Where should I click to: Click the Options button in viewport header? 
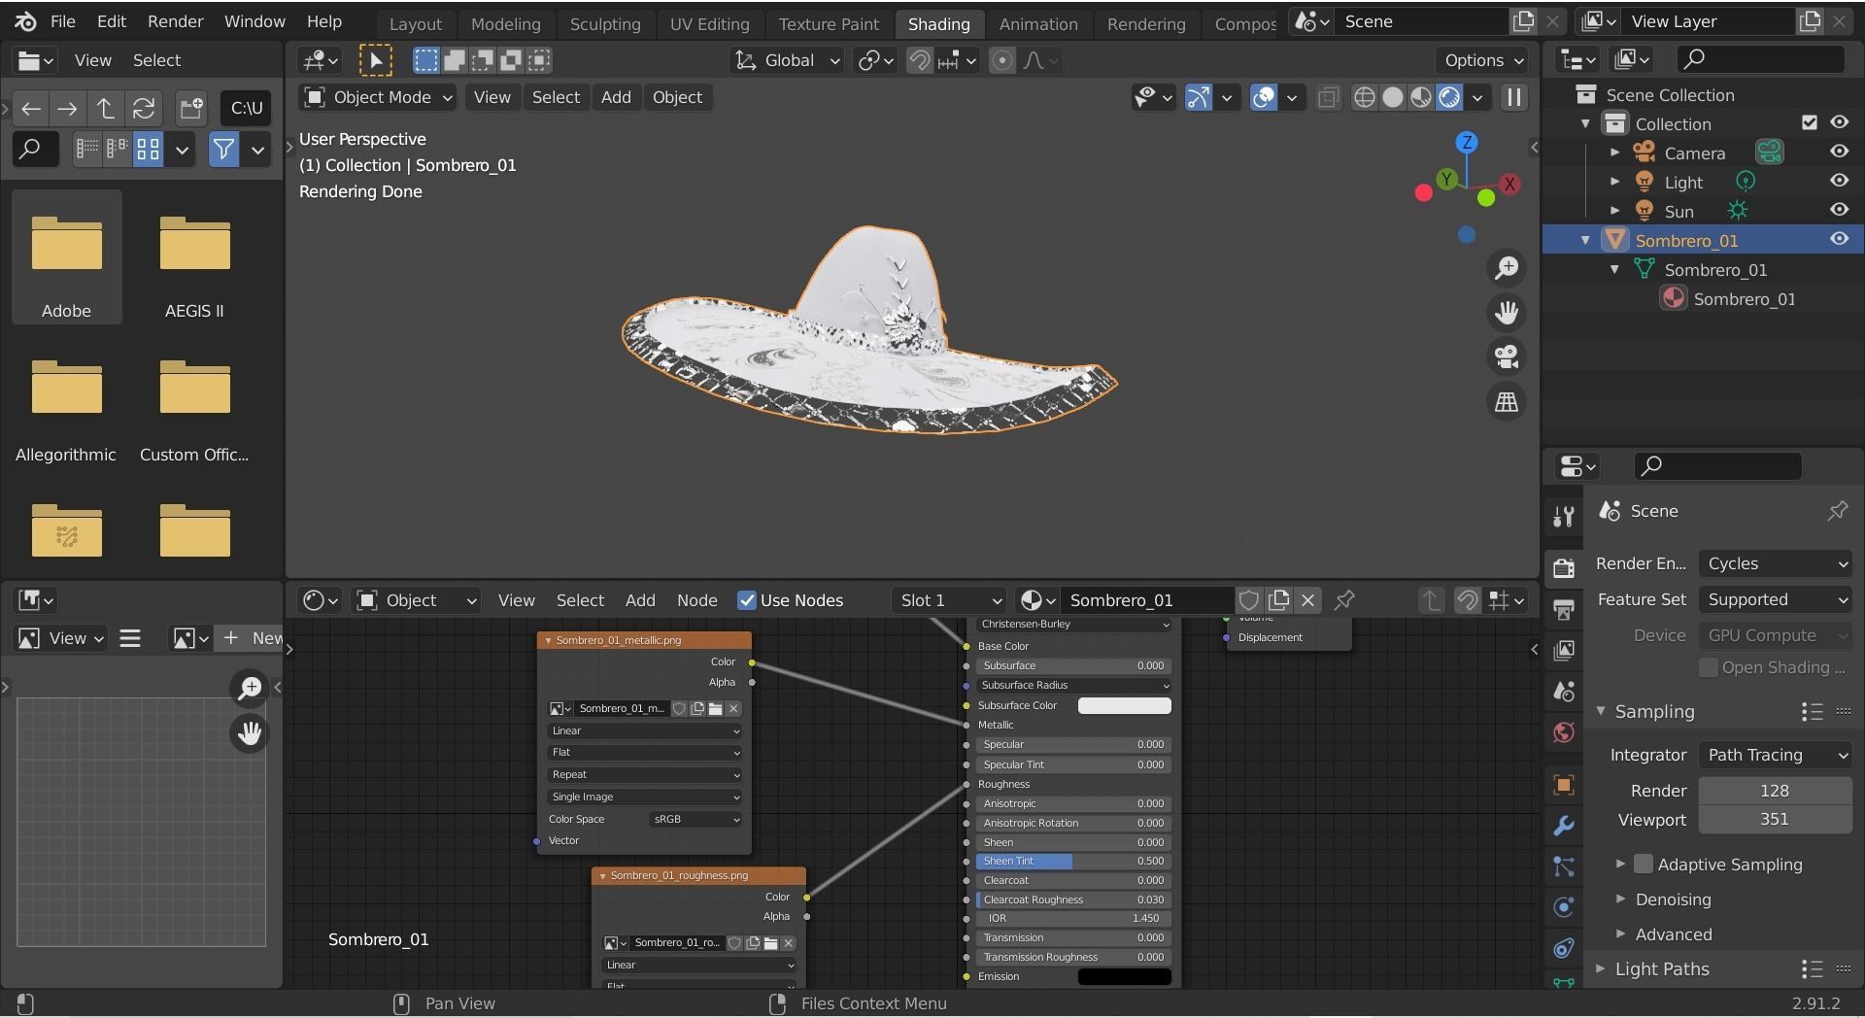tap(1483, 60)
